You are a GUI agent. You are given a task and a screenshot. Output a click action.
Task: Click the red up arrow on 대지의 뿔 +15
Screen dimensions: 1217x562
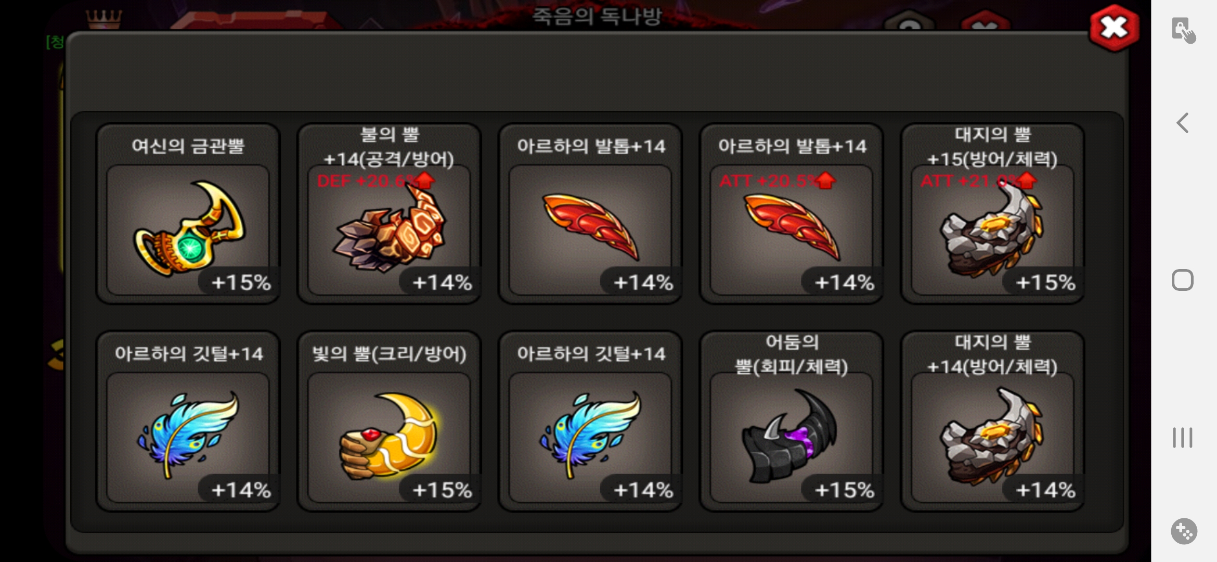[x=1027, y=180]
